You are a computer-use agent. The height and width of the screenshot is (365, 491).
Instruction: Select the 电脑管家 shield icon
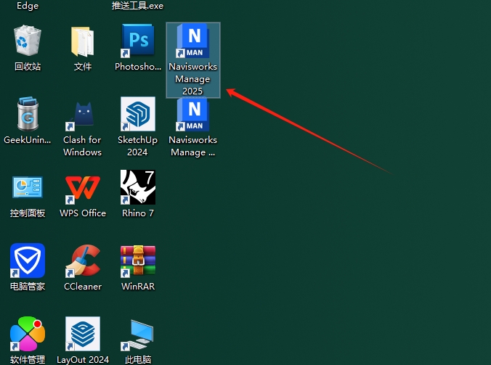tap(28, 261)
